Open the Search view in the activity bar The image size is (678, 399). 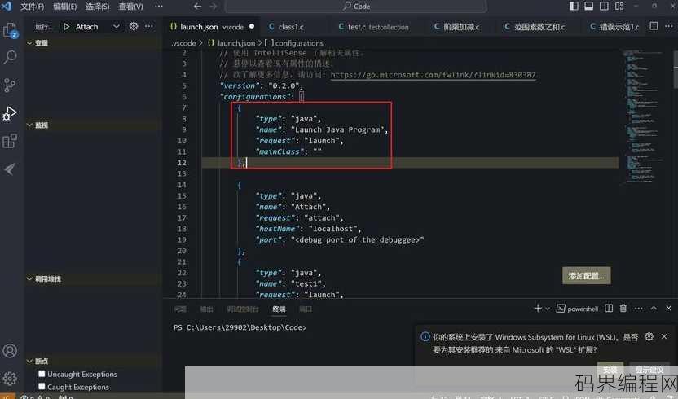(10, 57)
